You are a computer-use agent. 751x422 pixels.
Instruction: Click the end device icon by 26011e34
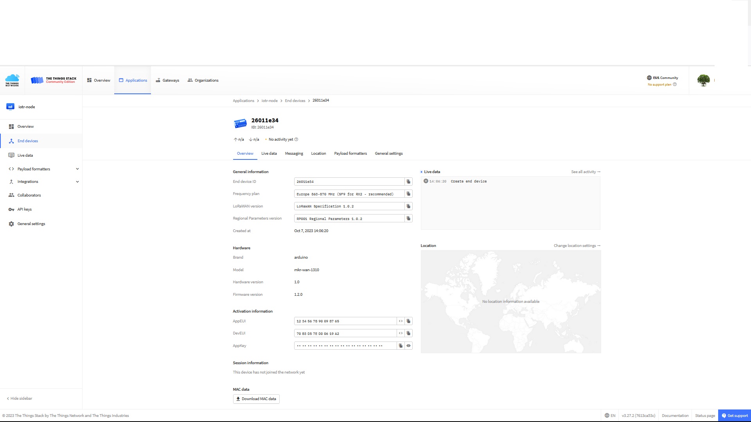point(240,123)
